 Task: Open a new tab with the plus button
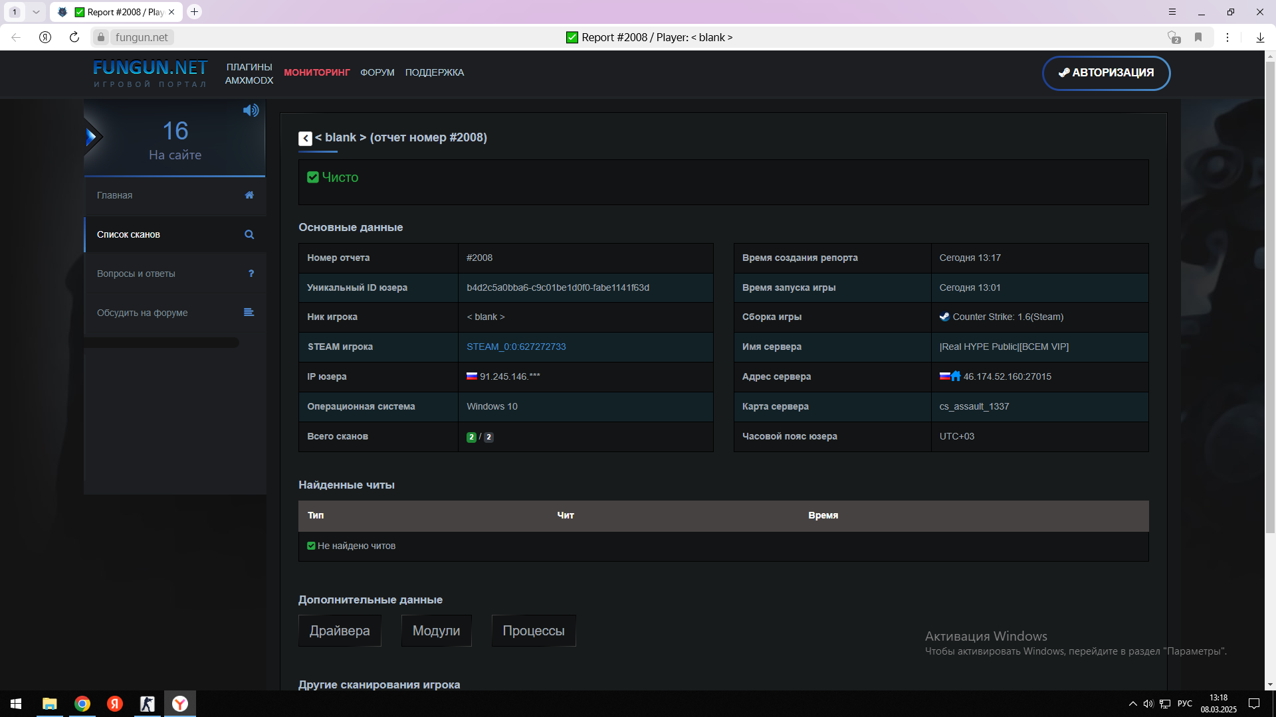tap(194, 12)
